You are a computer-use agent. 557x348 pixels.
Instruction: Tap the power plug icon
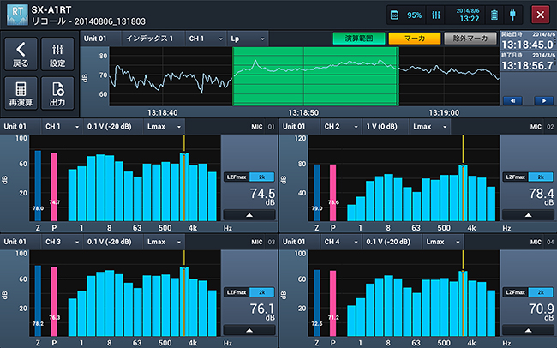tap(512, 15)
